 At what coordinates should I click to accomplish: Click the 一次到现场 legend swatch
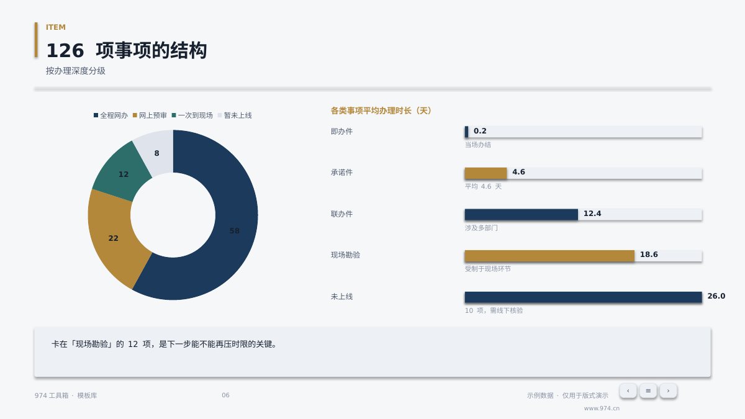pos(174,115)
